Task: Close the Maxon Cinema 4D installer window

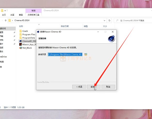Action: (x=113, y=32)
